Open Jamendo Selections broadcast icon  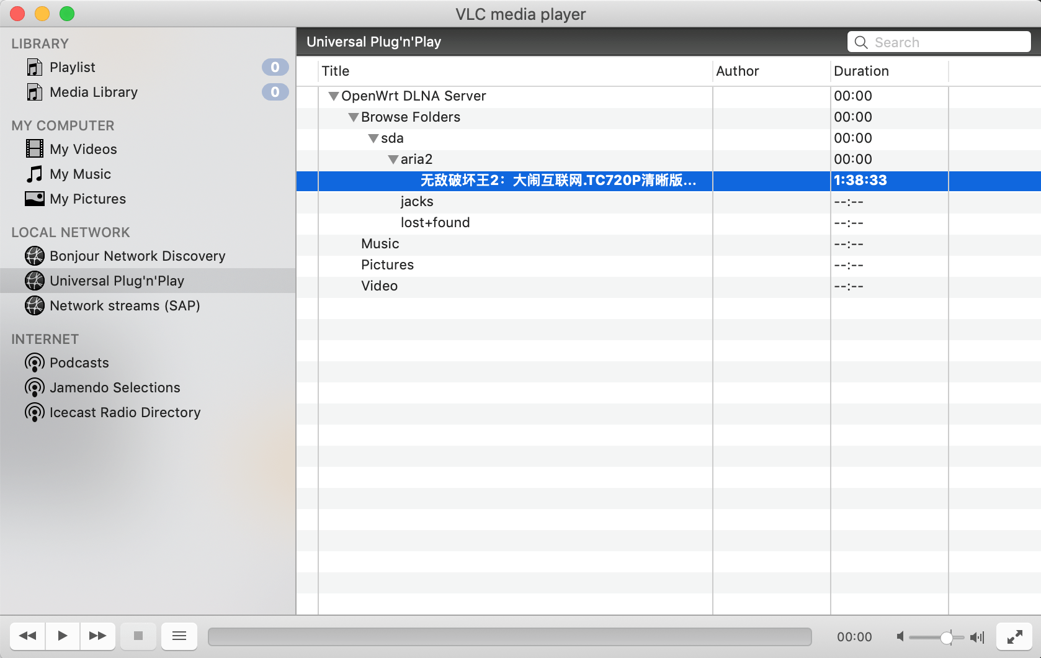(35, 387)
